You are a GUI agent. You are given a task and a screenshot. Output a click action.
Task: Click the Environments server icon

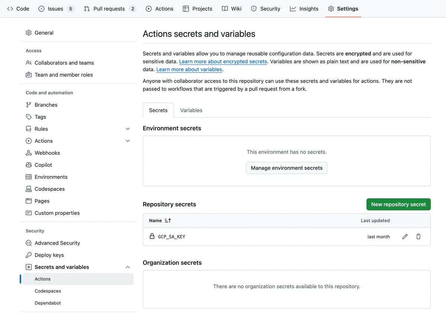point(29,177)
